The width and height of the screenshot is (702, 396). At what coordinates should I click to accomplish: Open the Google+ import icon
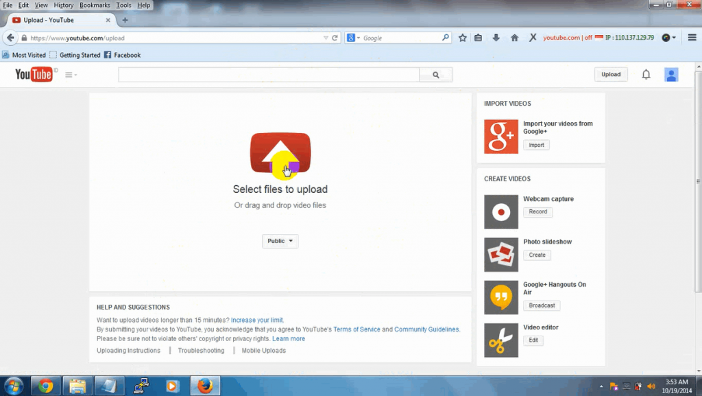point(501,137)
